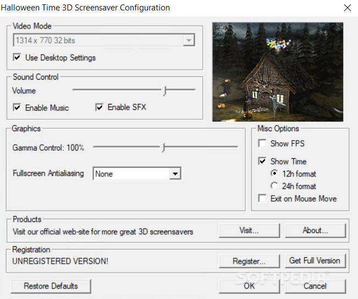358x299 pixels.
Task: Click Restore Defaults button
Action: coord(51,286)
